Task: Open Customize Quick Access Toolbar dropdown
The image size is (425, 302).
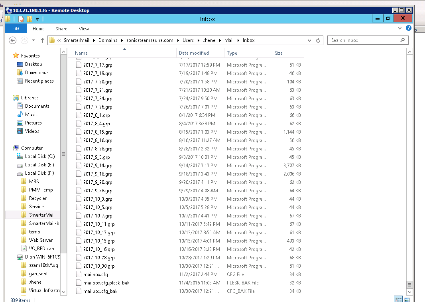Action: 37,19
